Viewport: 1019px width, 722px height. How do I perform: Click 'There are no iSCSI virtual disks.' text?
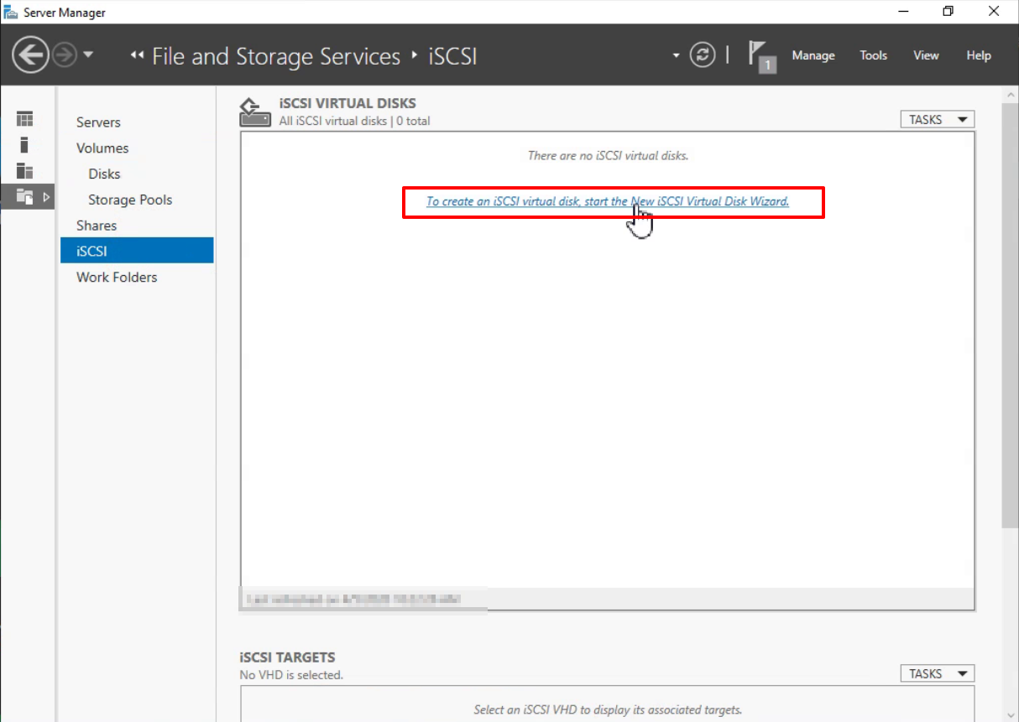coord(608,156)
